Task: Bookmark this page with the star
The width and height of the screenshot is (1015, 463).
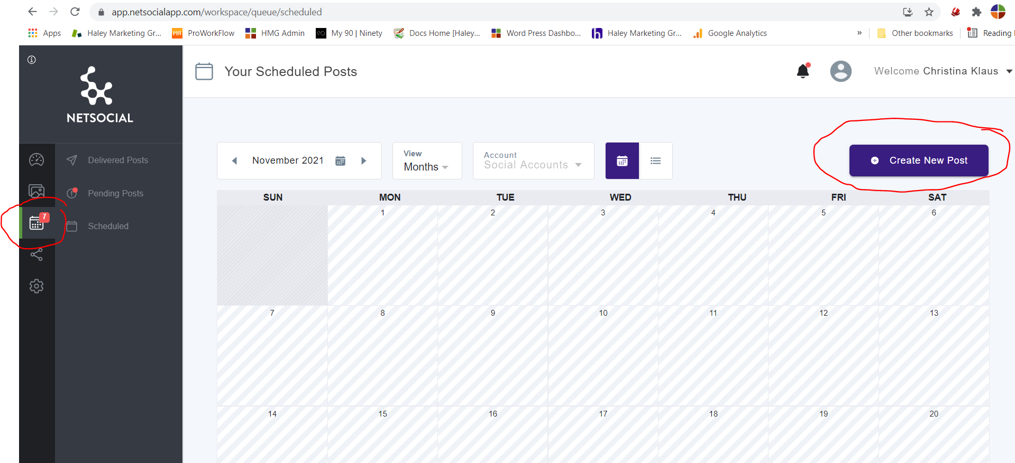Action: 929,12
